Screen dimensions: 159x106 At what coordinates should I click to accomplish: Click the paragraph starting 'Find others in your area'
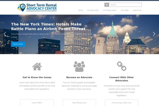pyautogui.click(x=122, y=91)
